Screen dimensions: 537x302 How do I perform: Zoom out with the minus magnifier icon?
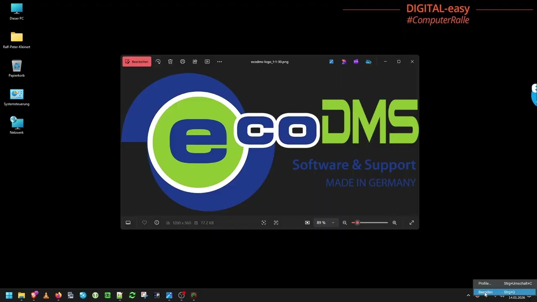(345, 223)
